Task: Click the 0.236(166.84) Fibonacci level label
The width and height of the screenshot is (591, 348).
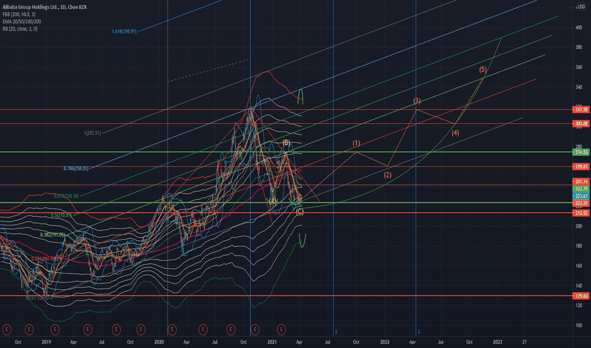Action: [x=44, y=258]
